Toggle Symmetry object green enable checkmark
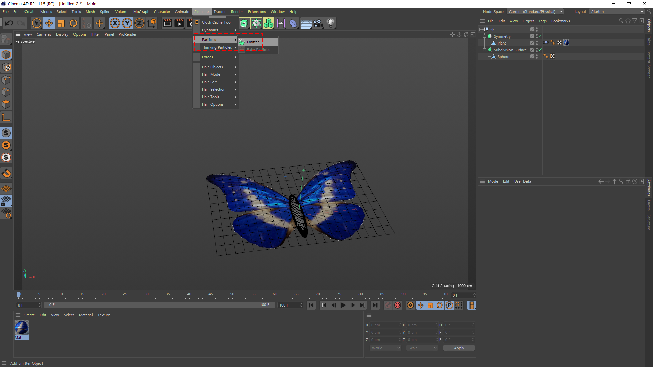The height and width of the screenshot is (367, 653). pyautogui.click(x=540, y=36)
